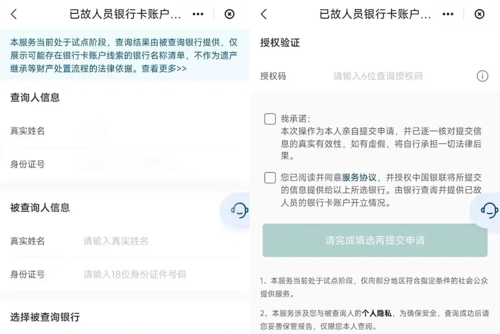The image size is (500, 334).
Task: Open the three-dot menu in right header
Action: (x=448, y=15)
